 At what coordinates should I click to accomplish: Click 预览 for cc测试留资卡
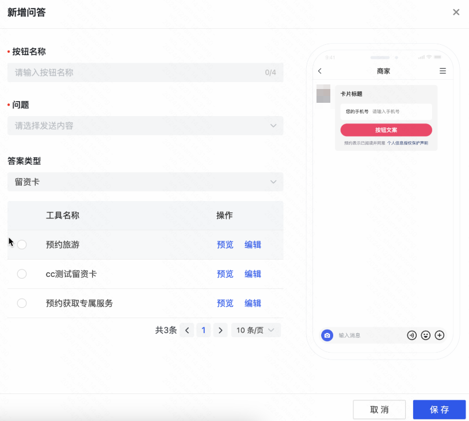coord(225,274)
